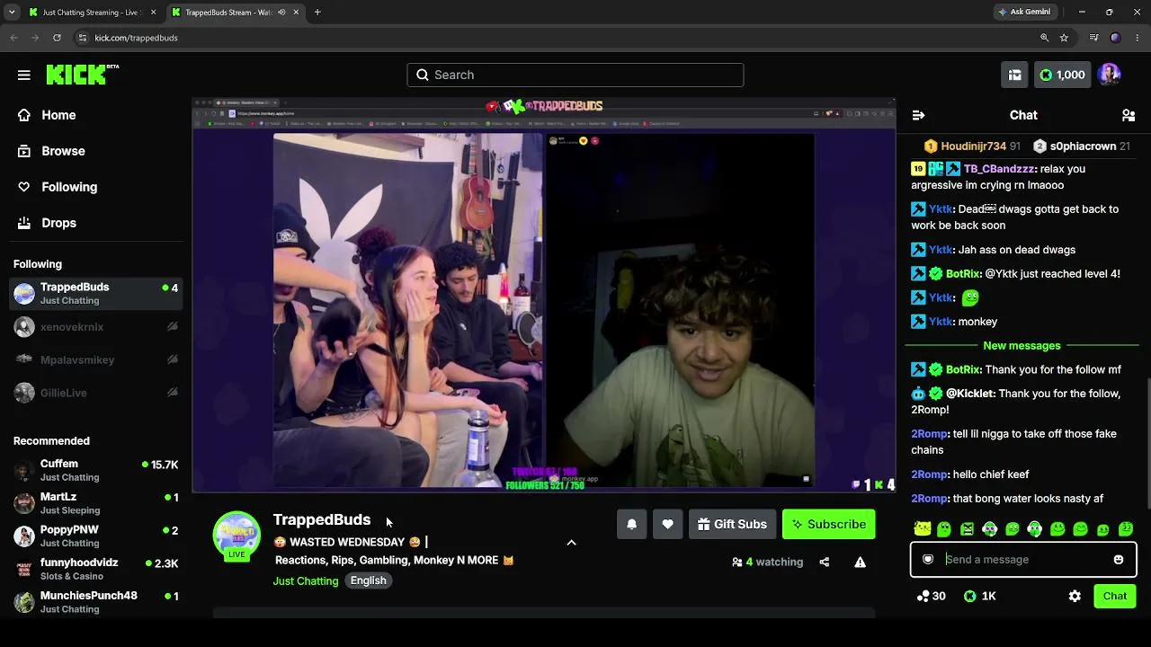Click s0phiacrown in top gifters
The height and width of the screenshot is (647, 1151).
click(x=1083, y=146)
